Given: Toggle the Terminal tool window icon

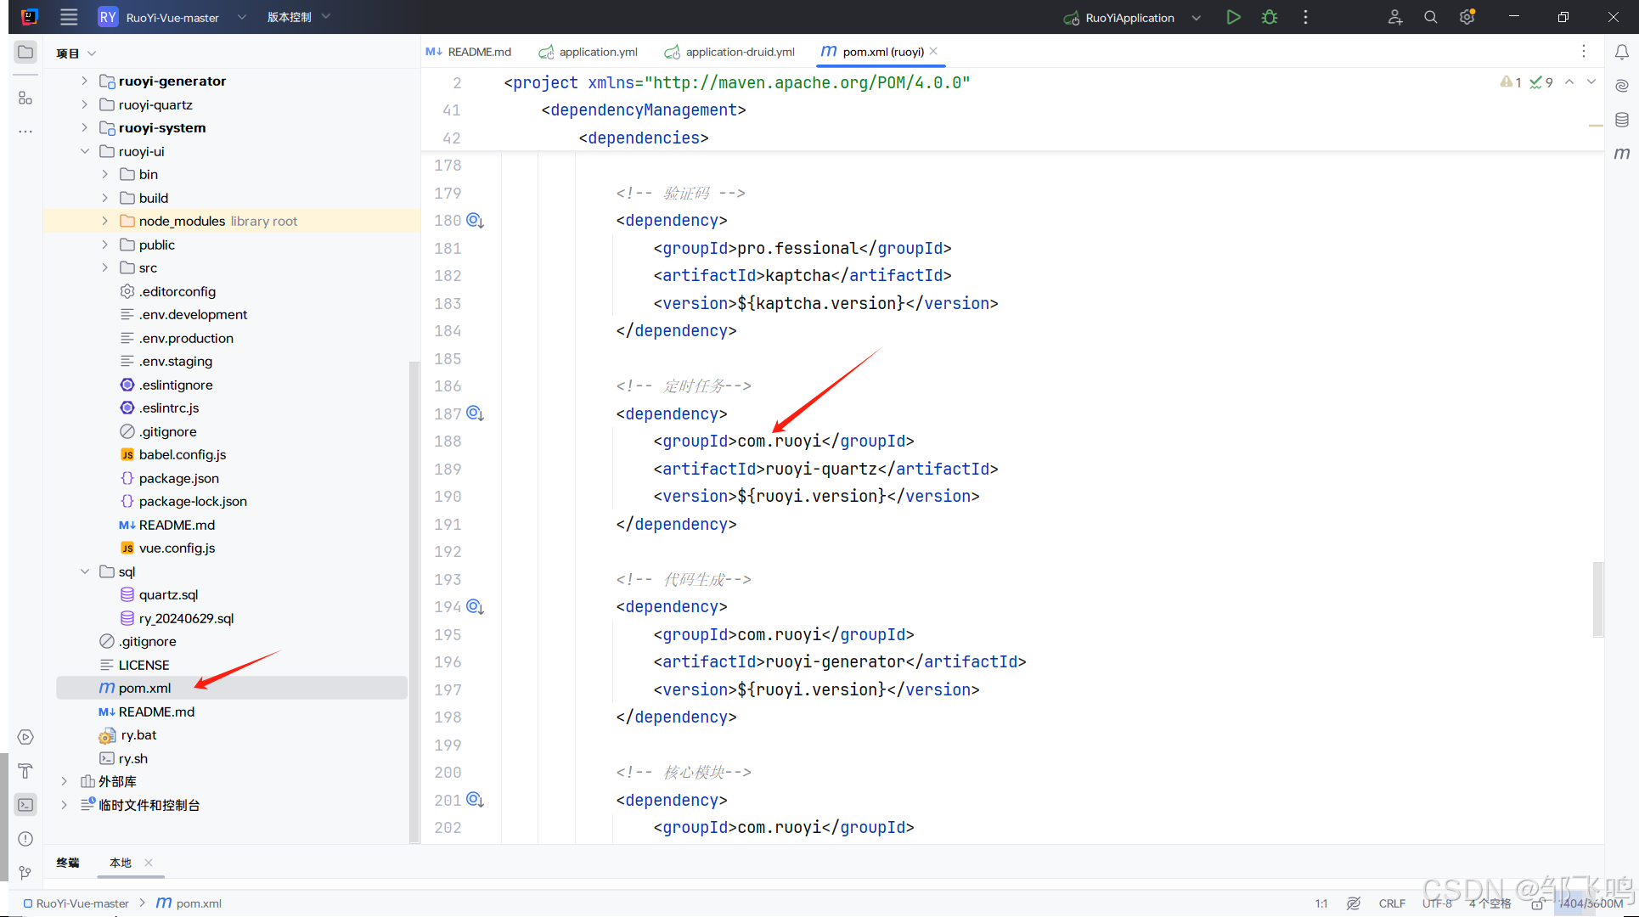Looking at the screenshot, I should [x=25, y=804].
